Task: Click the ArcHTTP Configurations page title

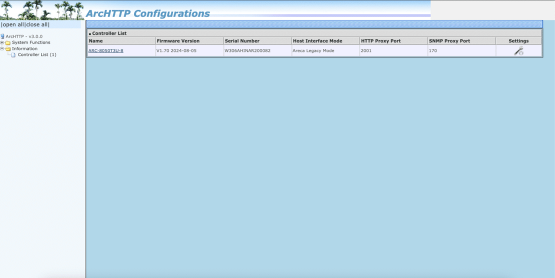Action: click(148, 13)
